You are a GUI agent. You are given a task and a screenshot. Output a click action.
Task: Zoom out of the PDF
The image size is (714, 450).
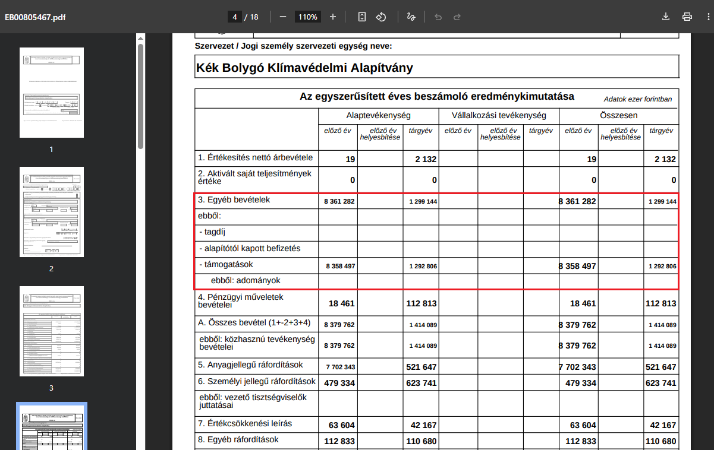coord(282,17)
